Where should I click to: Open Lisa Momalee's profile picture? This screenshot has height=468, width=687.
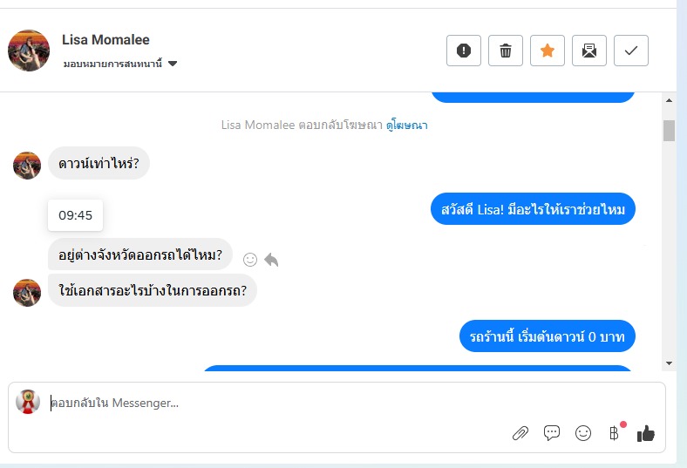(29, 51)
